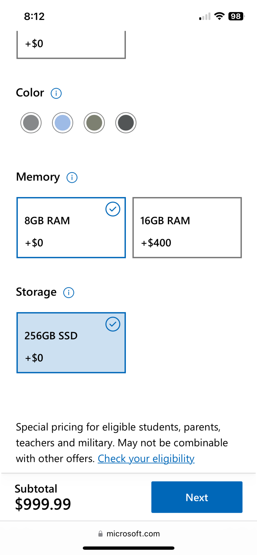The height and width of the screenshot is (555, 257).
Task: Tap the microsoft.com address bar
Action: pos(129,534)
